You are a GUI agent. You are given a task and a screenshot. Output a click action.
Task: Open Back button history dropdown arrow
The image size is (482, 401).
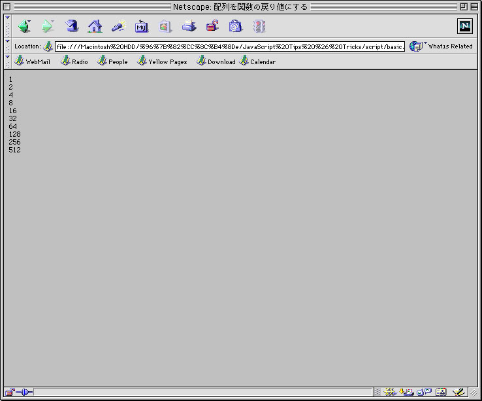29,21
